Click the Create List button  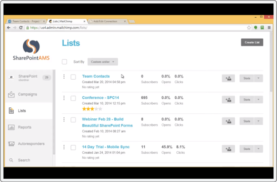(252, 42)
